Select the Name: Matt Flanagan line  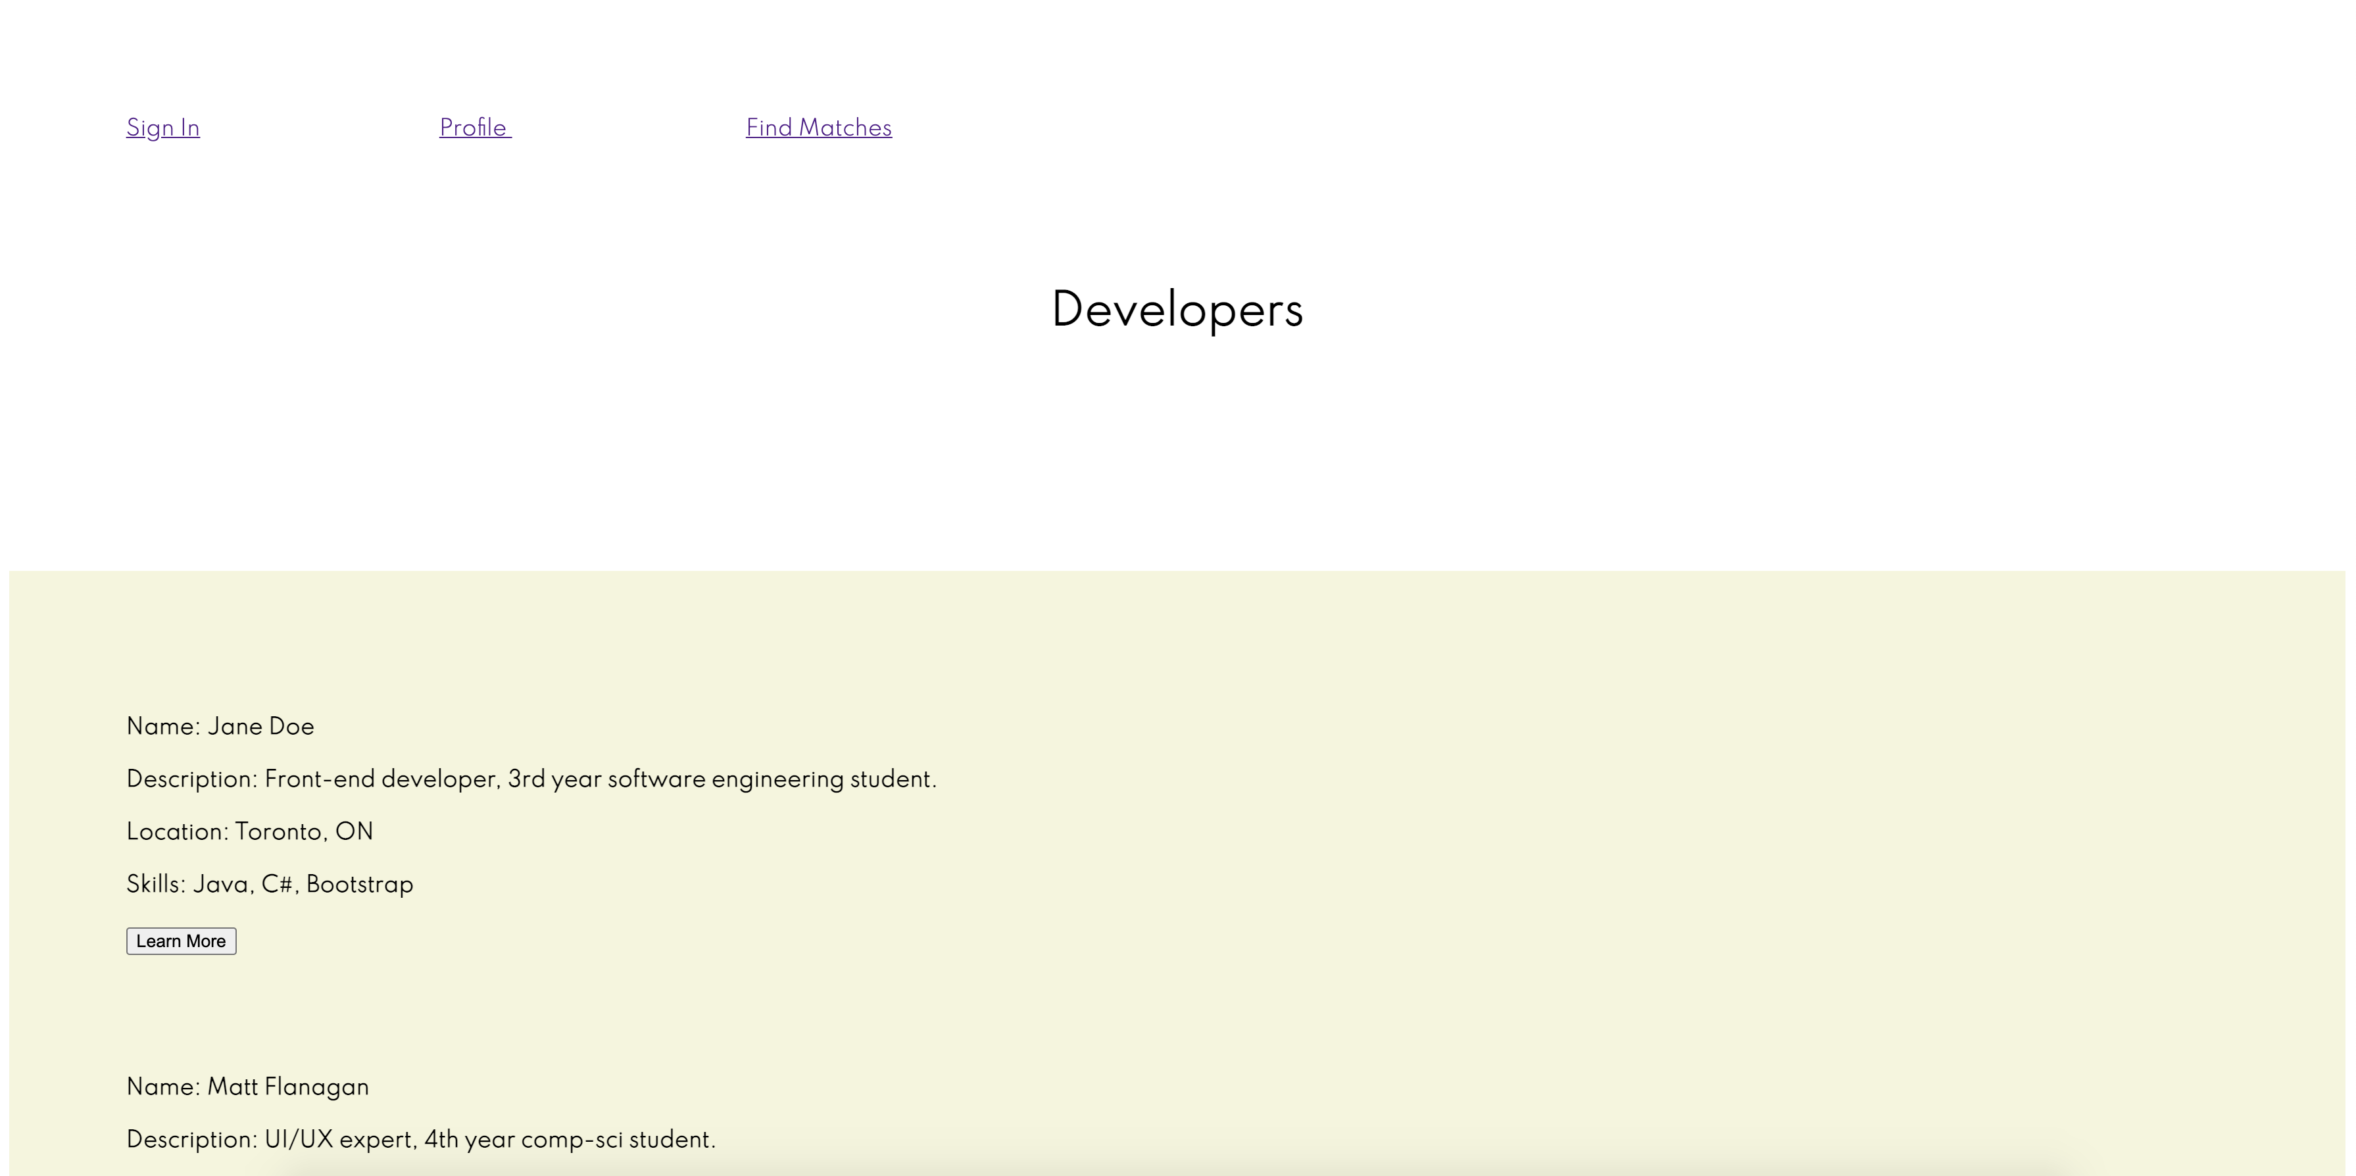point(248,1087)
